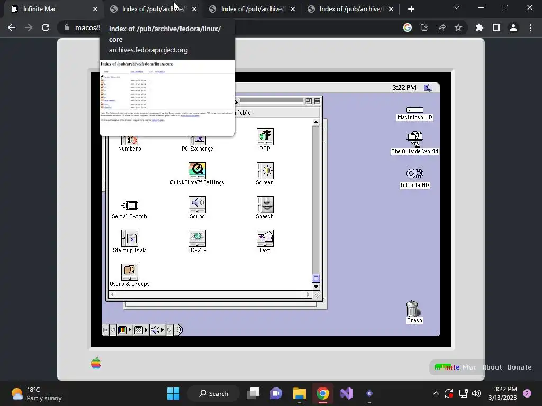Toggle the browser side panel

496,27
